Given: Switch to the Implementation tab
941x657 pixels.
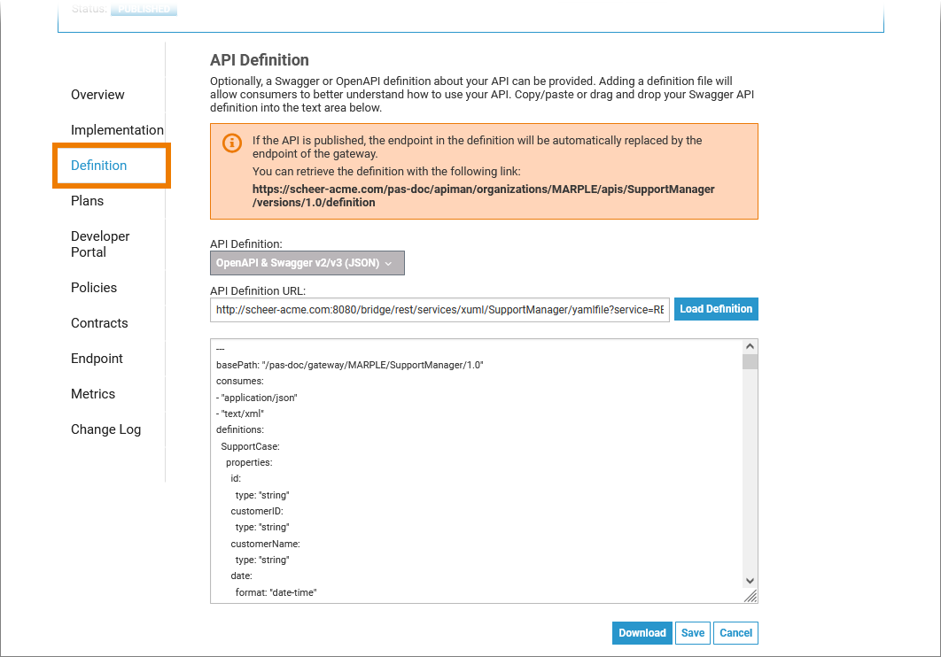Looking at the screenshot, I should pos(117,130).
